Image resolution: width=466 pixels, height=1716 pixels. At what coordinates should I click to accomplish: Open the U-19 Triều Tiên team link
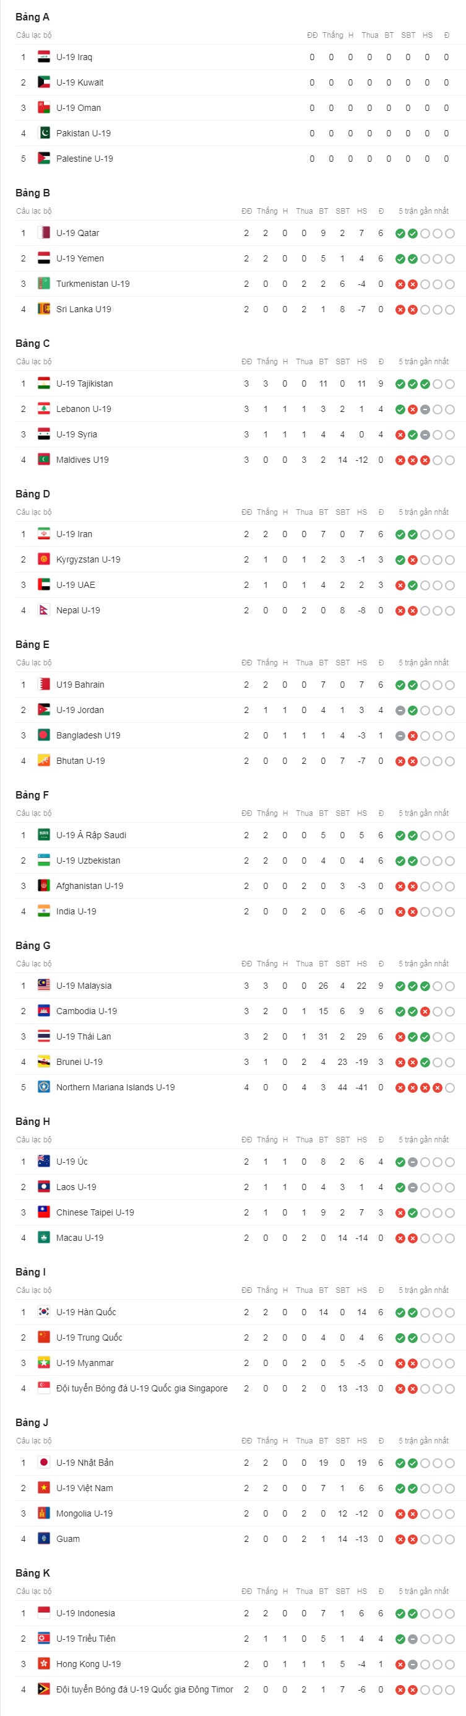[x=85, y=1639]
